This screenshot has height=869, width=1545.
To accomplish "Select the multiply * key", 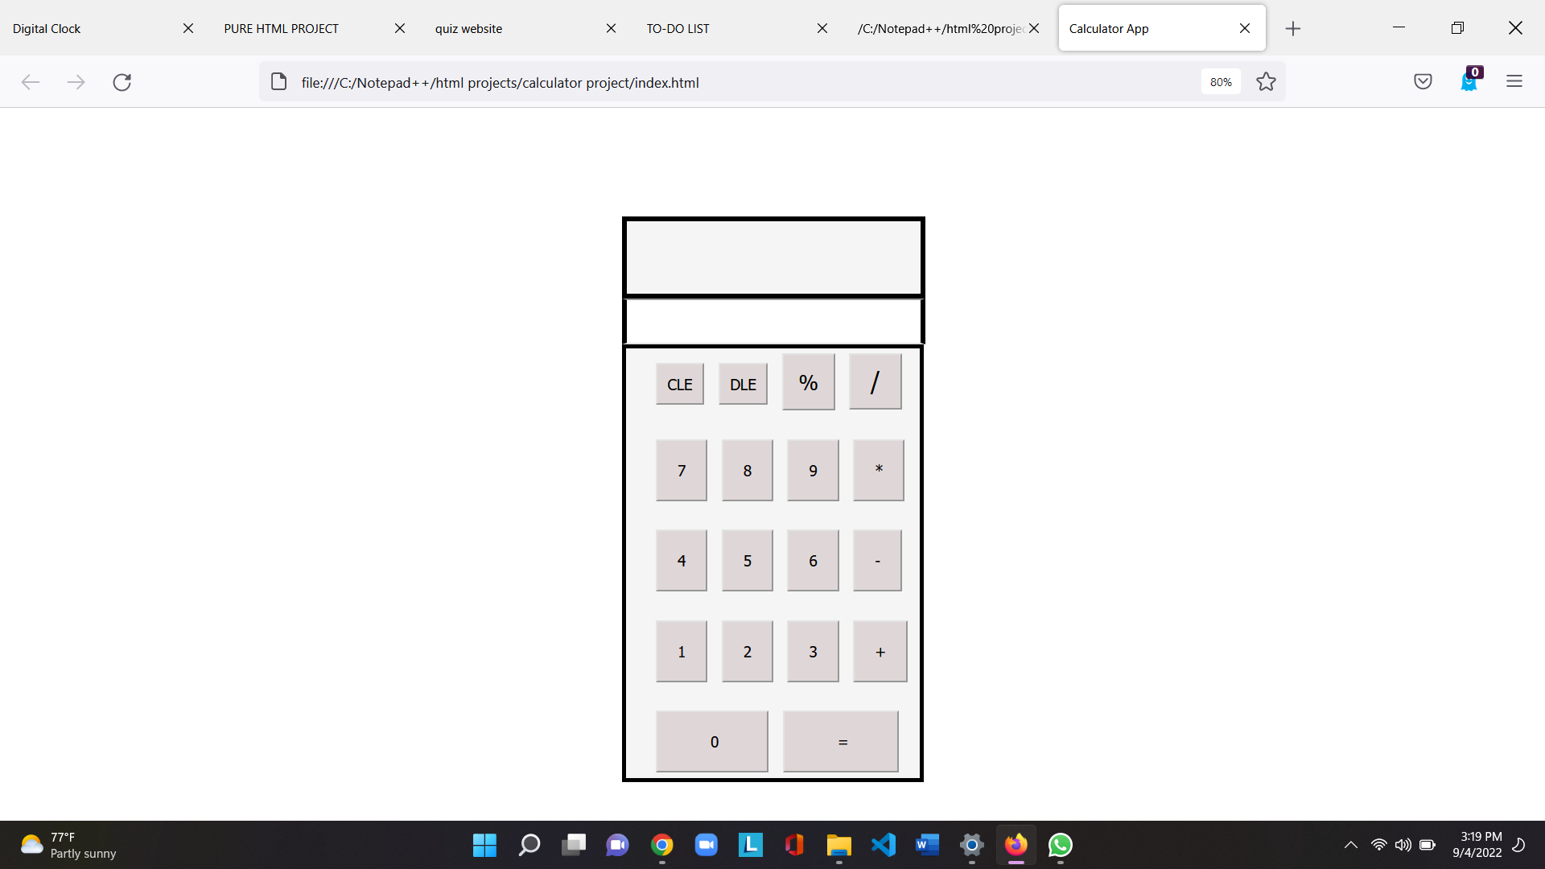I will tap(878, 470).
